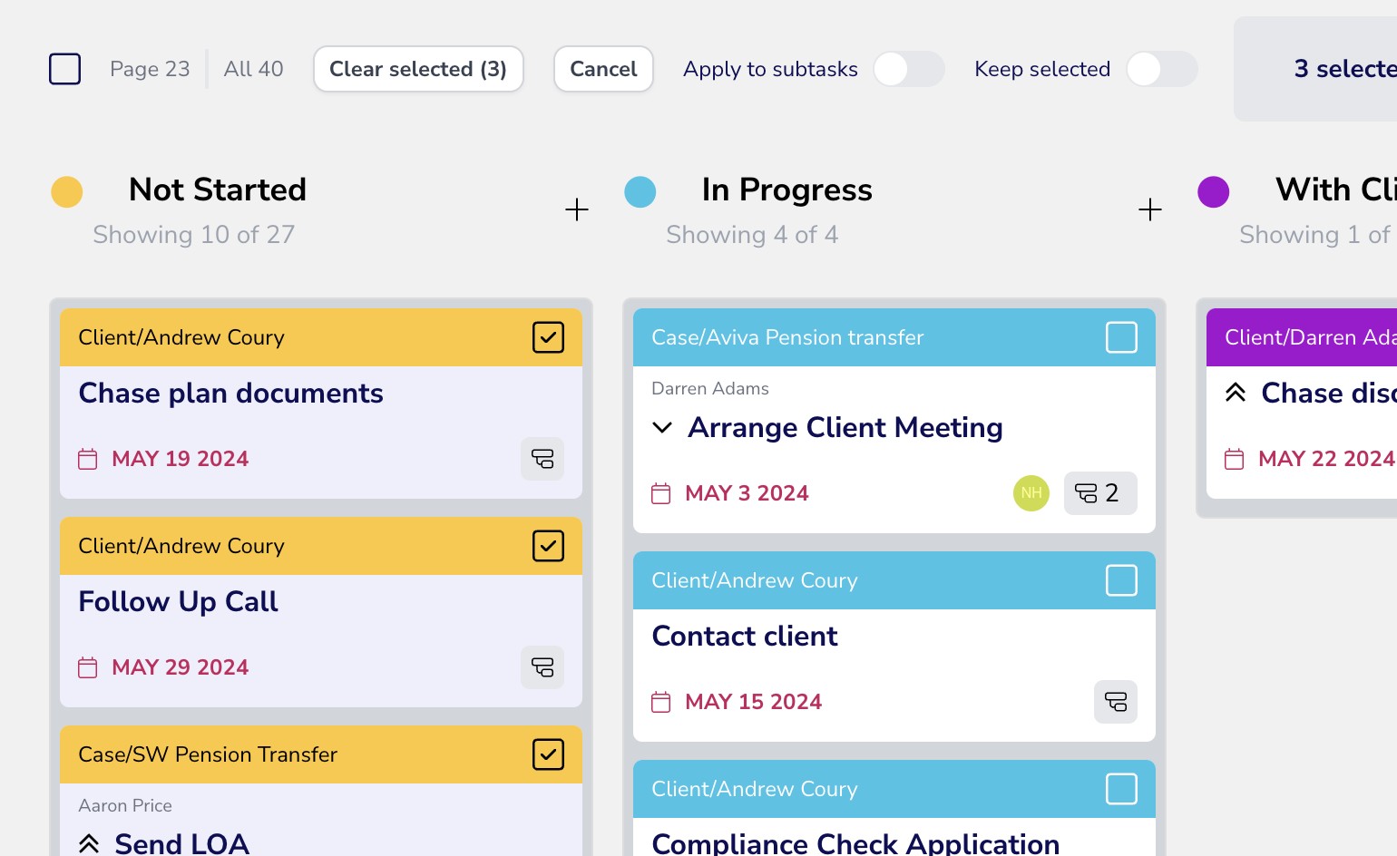The height and width of the screenshot is (856, 1397).
Task: Click the Cancel button
Action: pos(603,69)
